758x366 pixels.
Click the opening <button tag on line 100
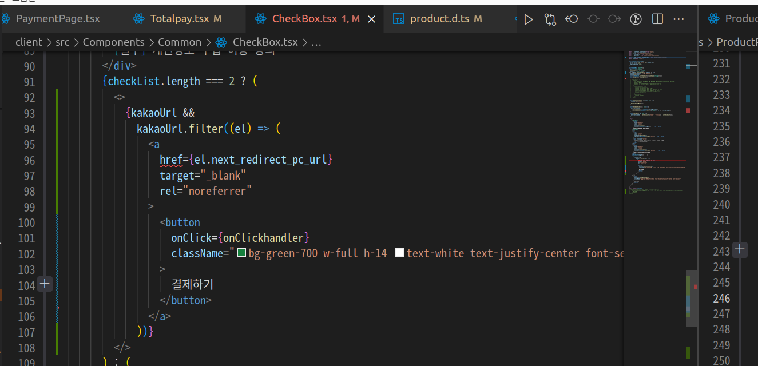coord(180,222)
